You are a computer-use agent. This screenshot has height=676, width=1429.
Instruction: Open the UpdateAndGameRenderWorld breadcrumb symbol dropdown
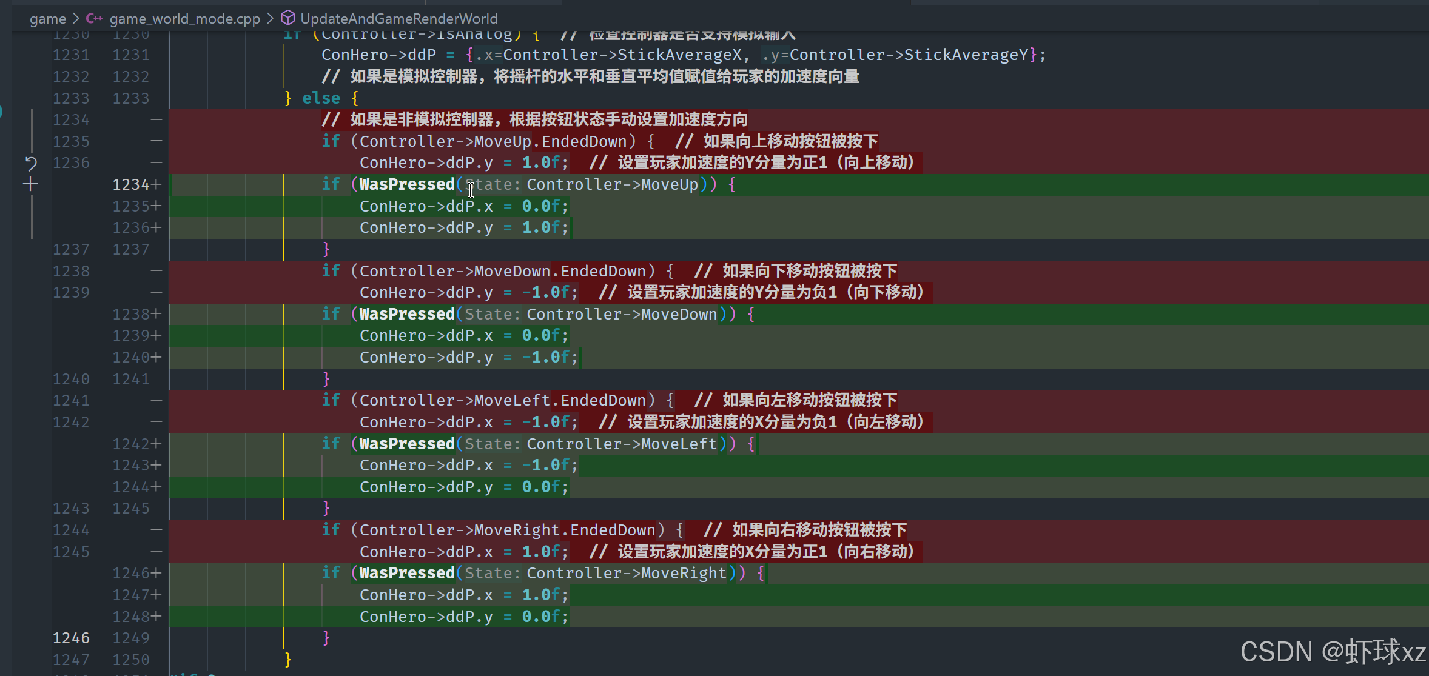[398, 19]
